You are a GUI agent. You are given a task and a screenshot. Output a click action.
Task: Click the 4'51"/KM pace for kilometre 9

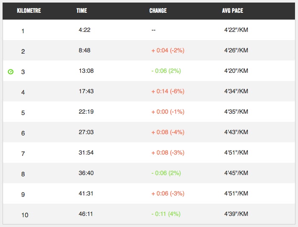(x=236, y=193)
